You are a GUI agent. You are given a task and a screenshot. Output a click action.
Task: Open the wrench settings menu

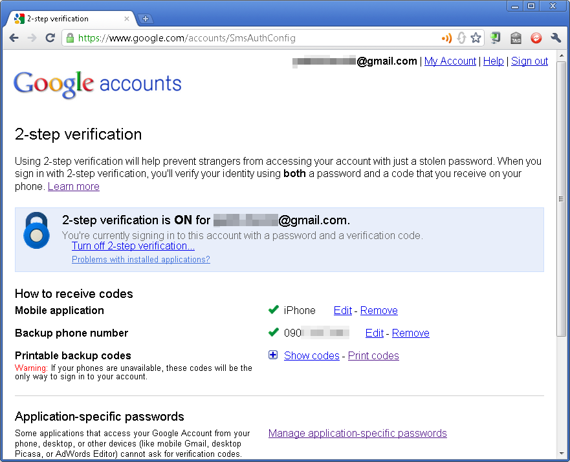coord(556,37)
